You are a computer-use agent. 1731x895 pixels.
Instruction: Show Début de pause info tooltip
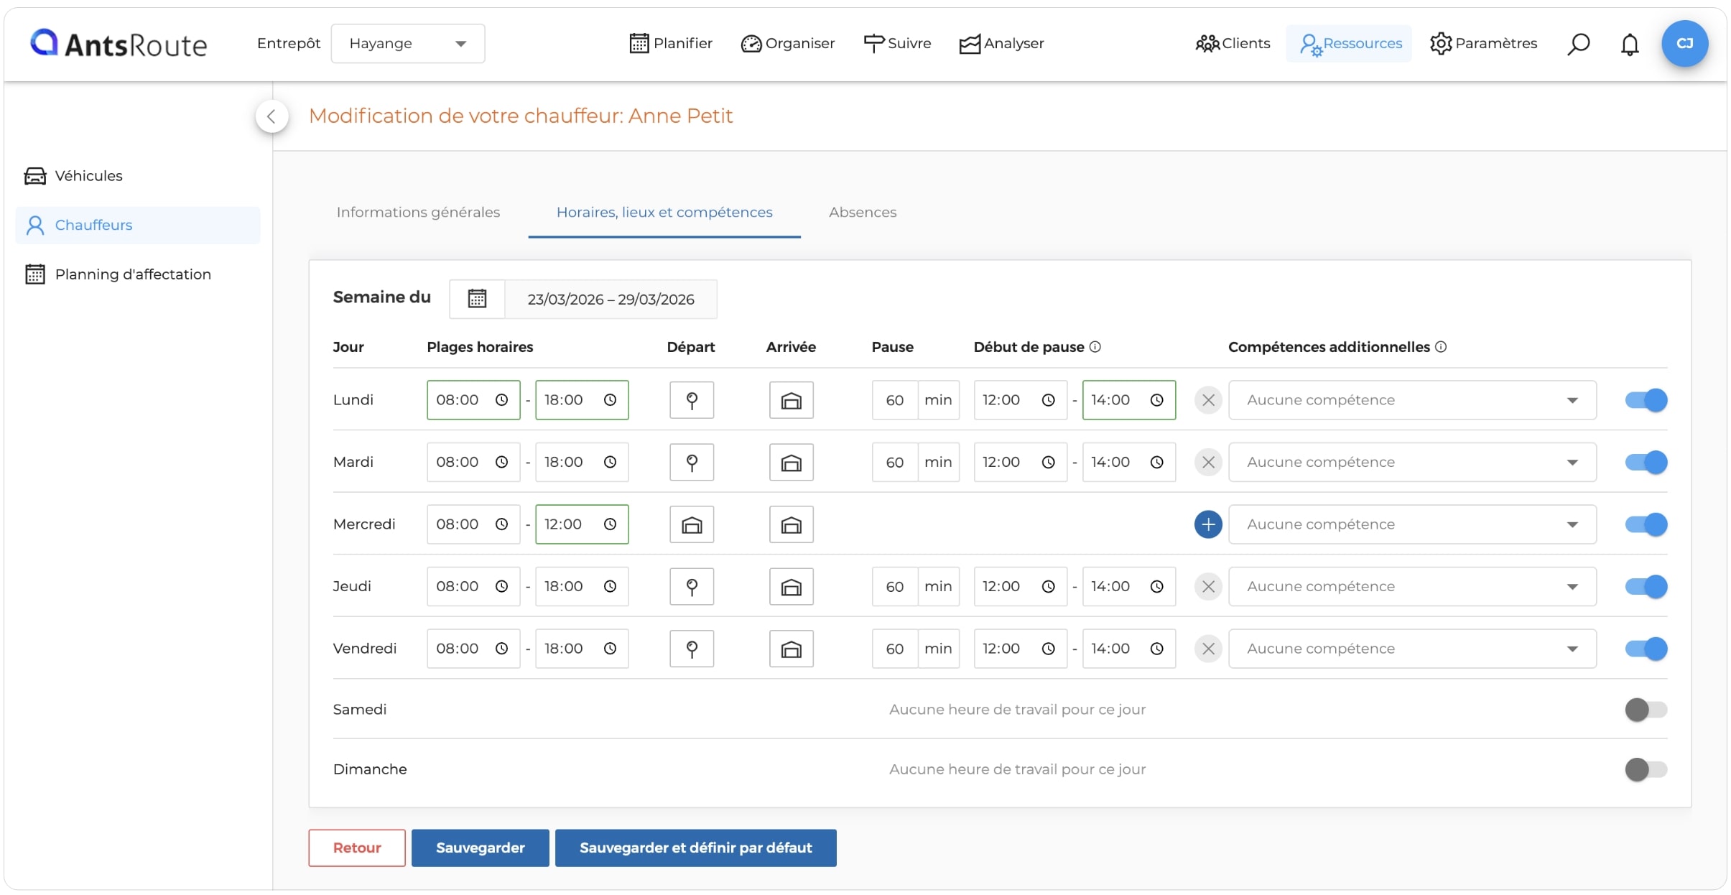tap(1095, 347)
